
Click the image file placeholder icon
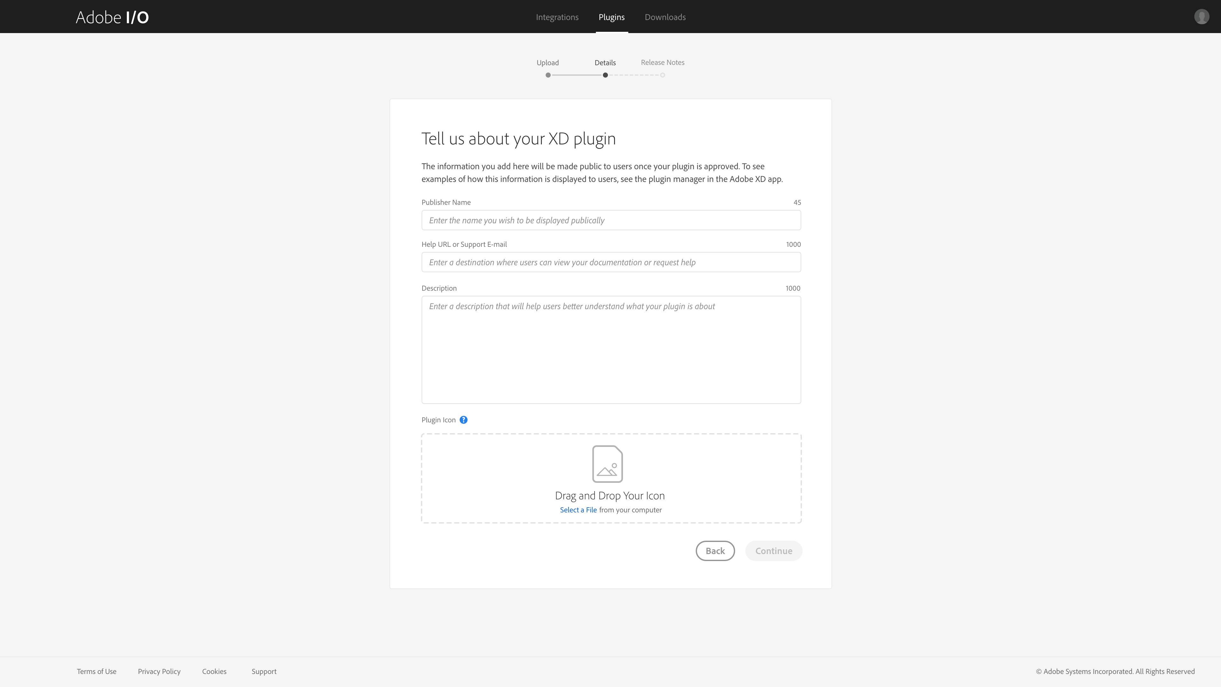pyautogui.click(x=607, y=464)
